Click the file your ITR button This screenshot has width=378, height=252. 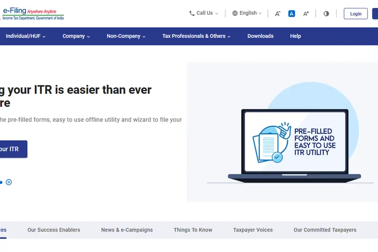(13, 149)
